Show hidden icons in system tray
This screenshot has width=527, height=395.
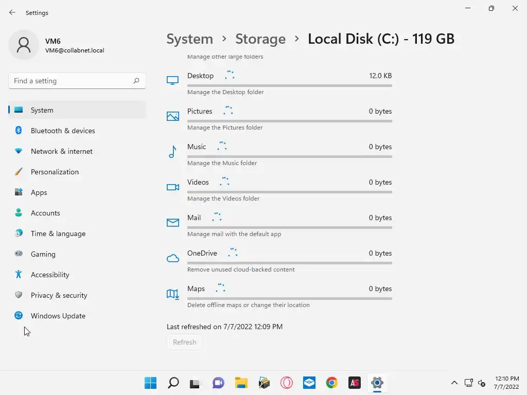(x=454, y=383)
